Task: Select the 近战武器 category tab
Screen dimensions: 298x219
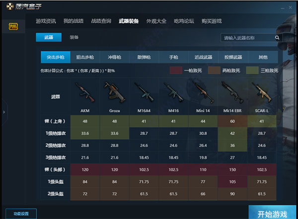Action: click(x=203, y=57)
